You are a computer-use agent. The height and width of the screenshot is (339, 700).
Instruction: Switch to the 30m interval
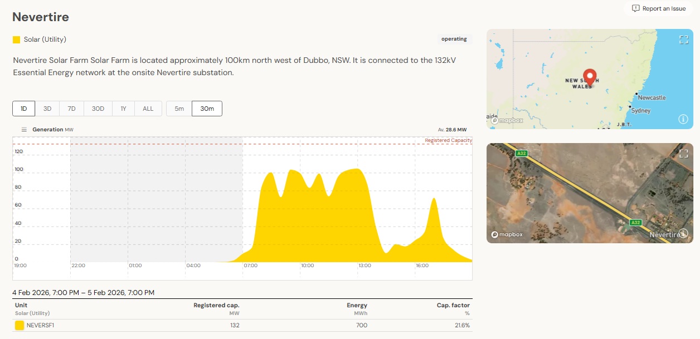207,109
